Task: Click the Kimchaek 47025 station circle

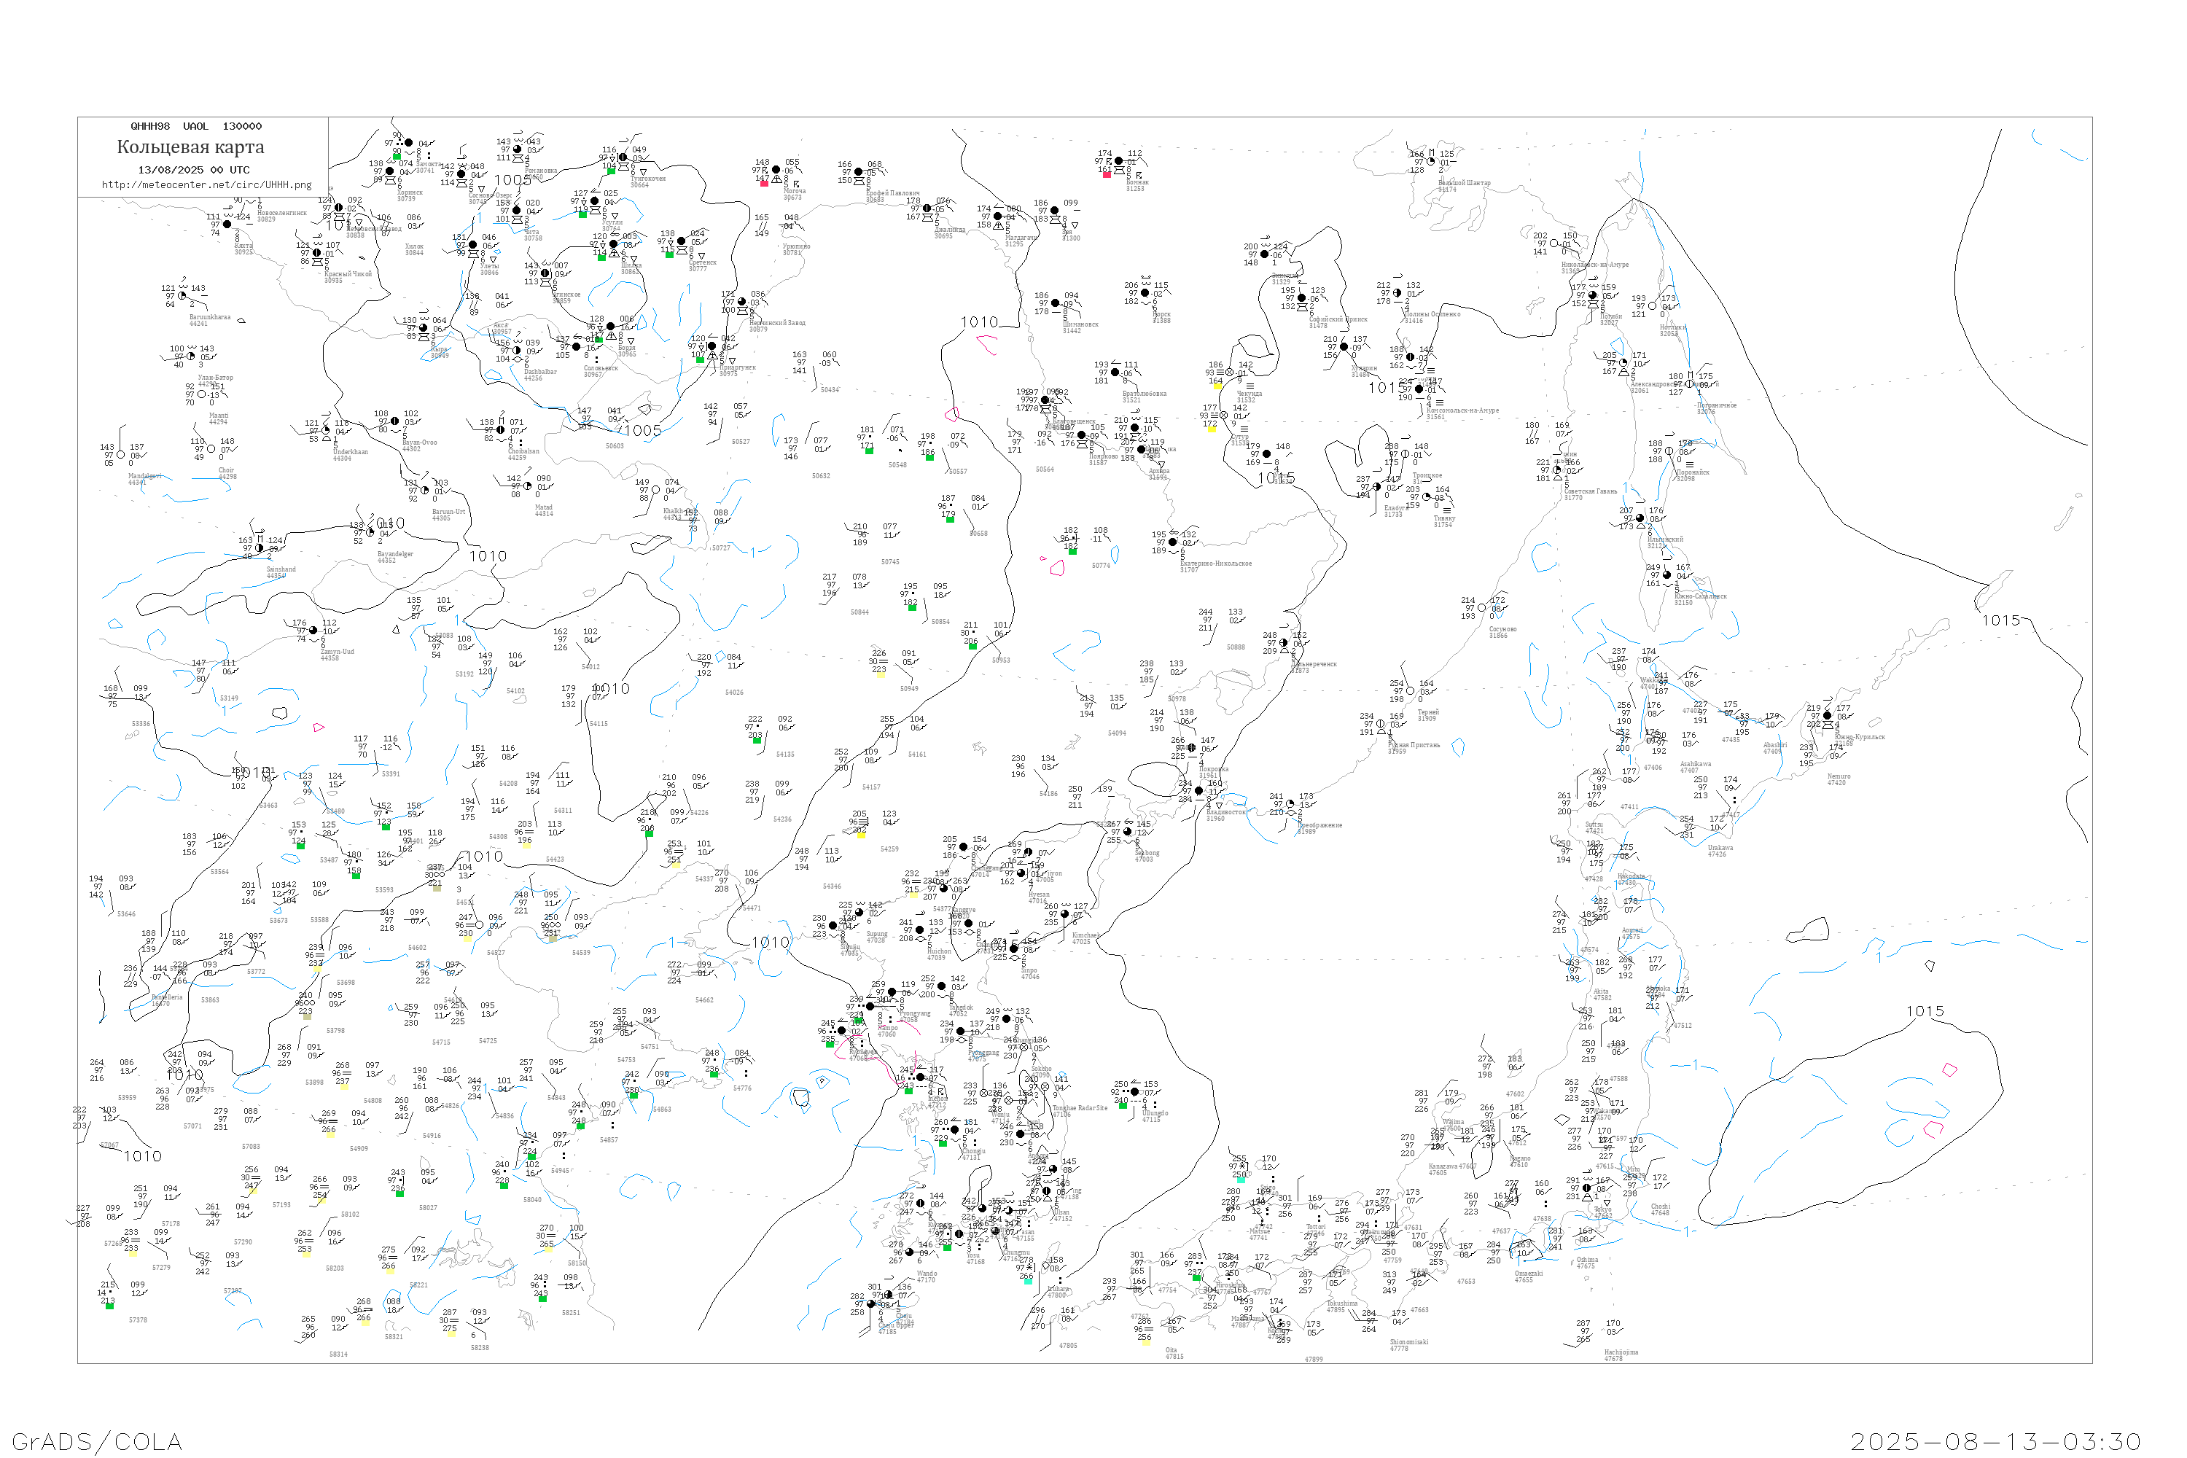Action: click(1066, 915)
